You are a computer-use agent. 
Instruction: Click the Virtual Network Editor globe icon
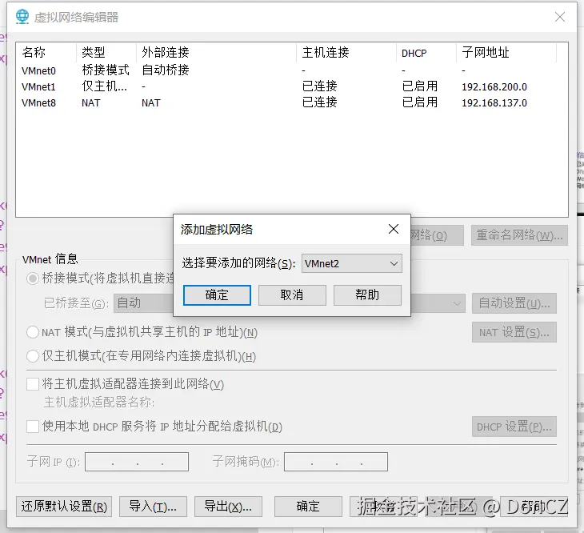tap(22, 17)
